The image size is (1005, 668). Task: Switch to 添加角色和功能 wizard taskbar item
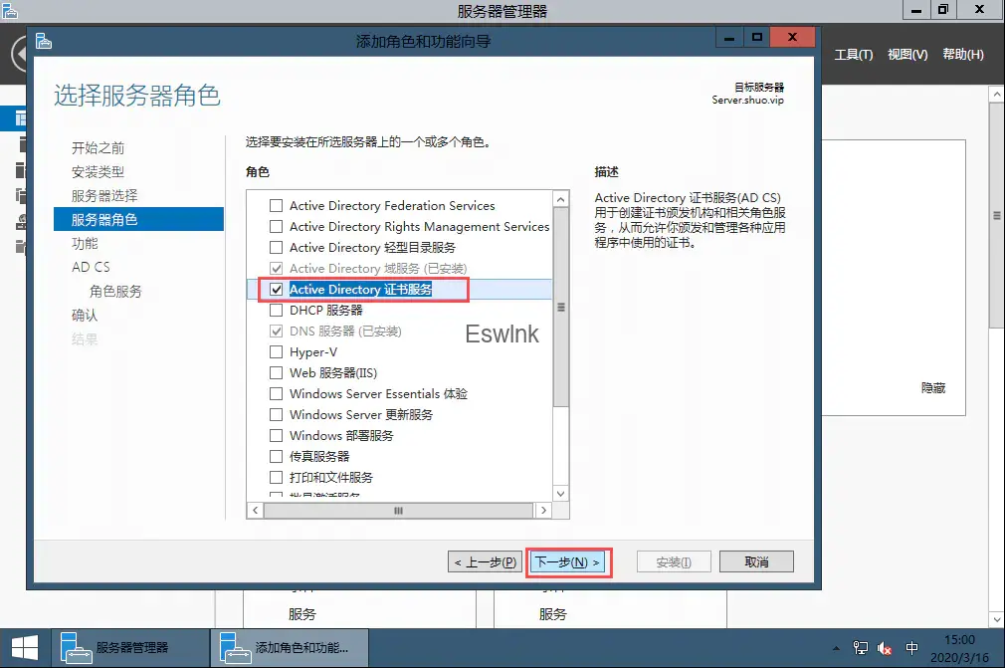point(289,648)
